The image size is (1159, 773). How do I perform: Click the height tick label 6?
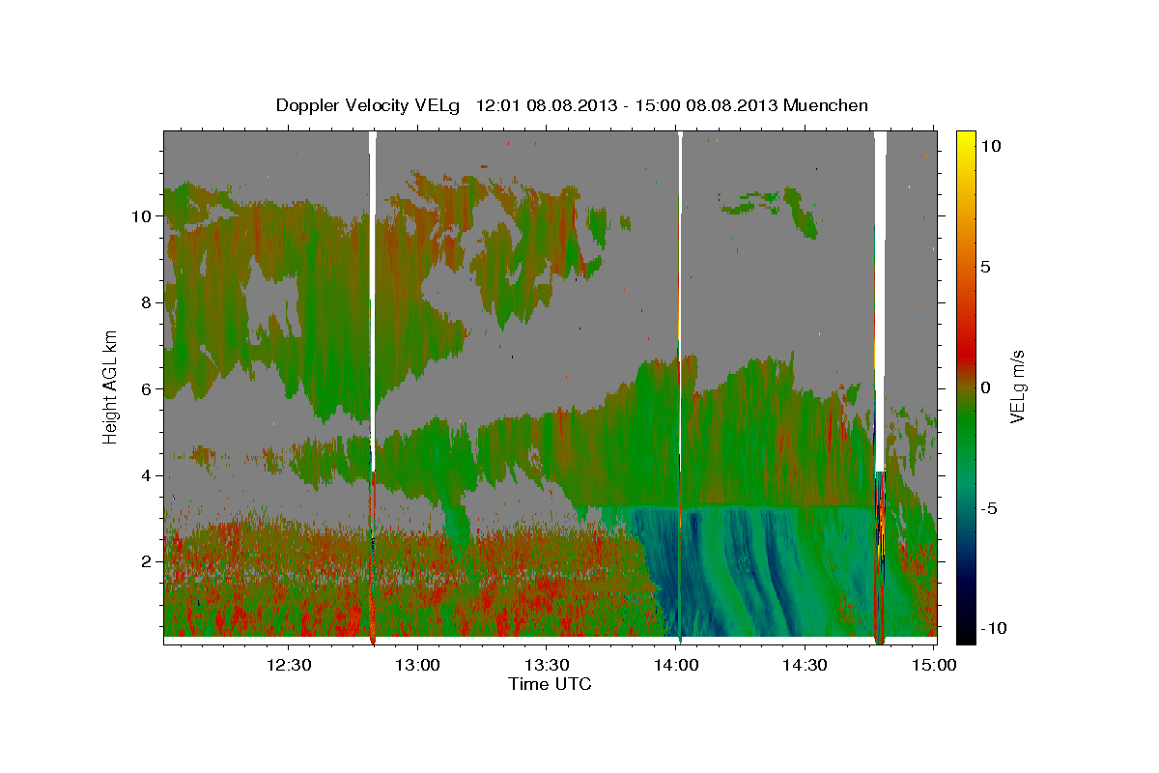pos(146,388)
